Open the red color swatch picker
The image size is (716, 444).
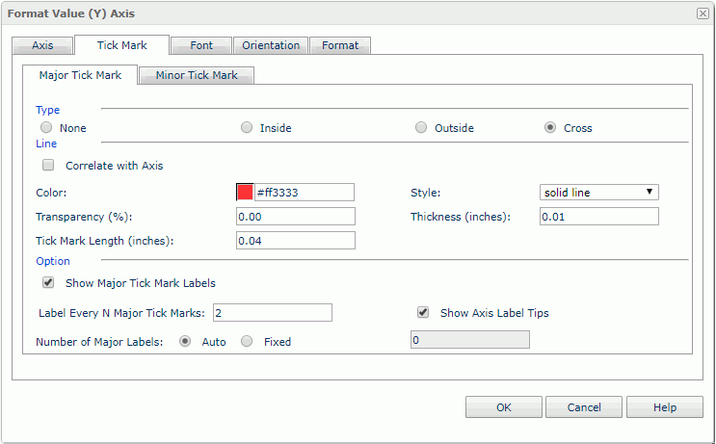tap(245, 192)
